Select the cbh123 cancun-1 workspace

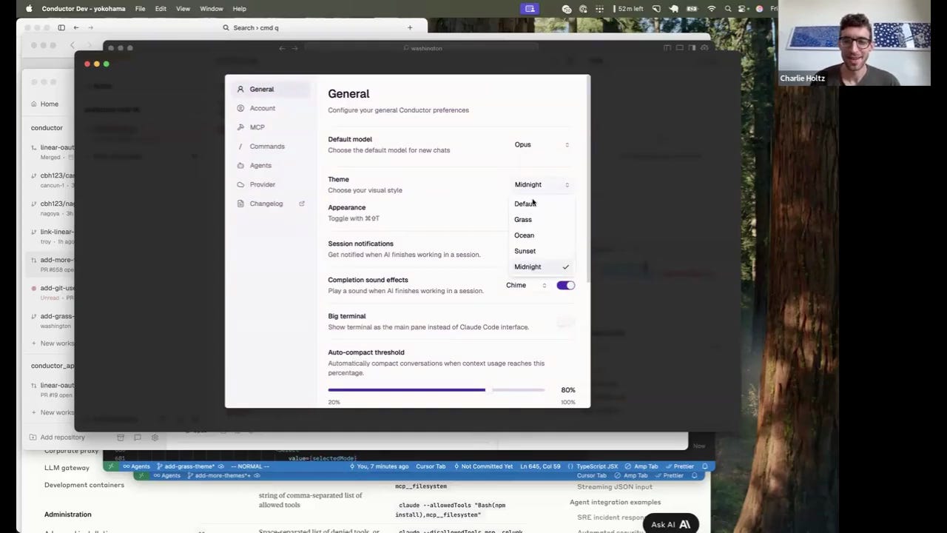tap(52, 180)
